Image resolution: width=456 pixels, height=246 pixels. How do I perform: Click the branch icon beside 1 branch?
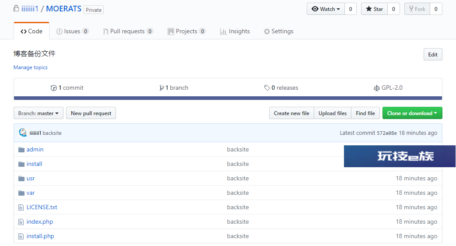tap(161, 88)
